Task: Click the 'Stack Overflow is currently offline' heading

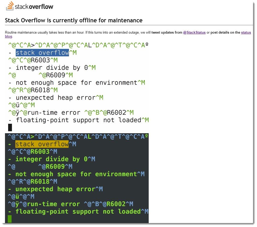Action: 74,20
